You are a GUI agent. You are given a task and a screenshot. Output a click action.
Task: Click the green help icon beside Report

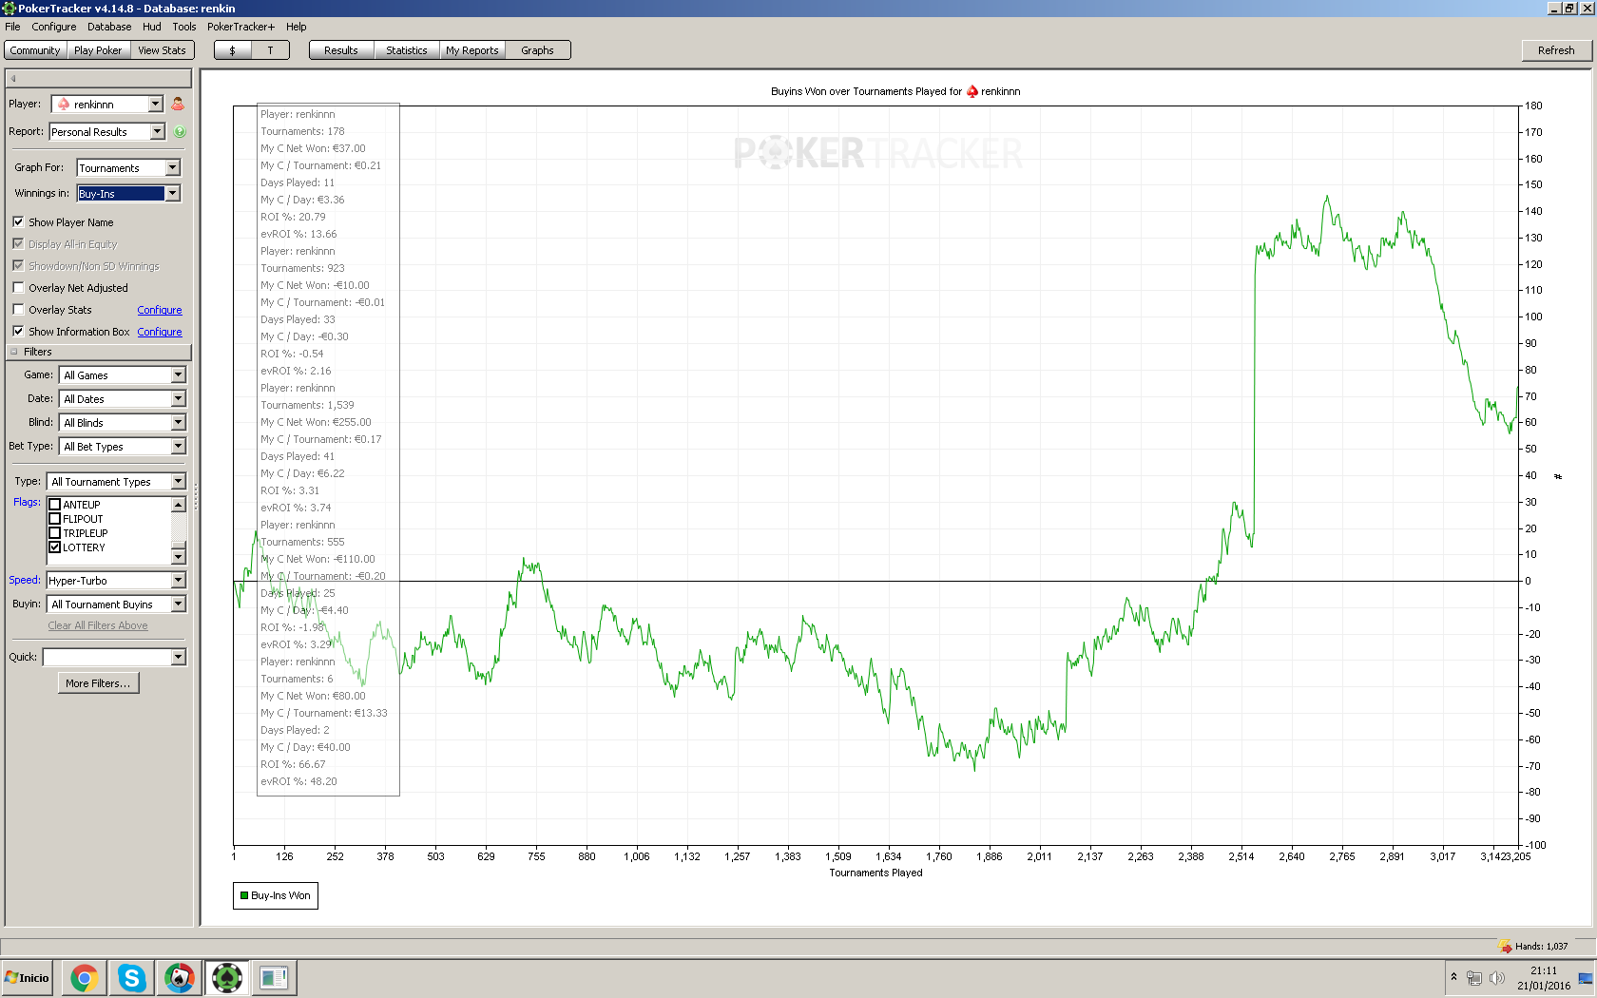[180, 132]
